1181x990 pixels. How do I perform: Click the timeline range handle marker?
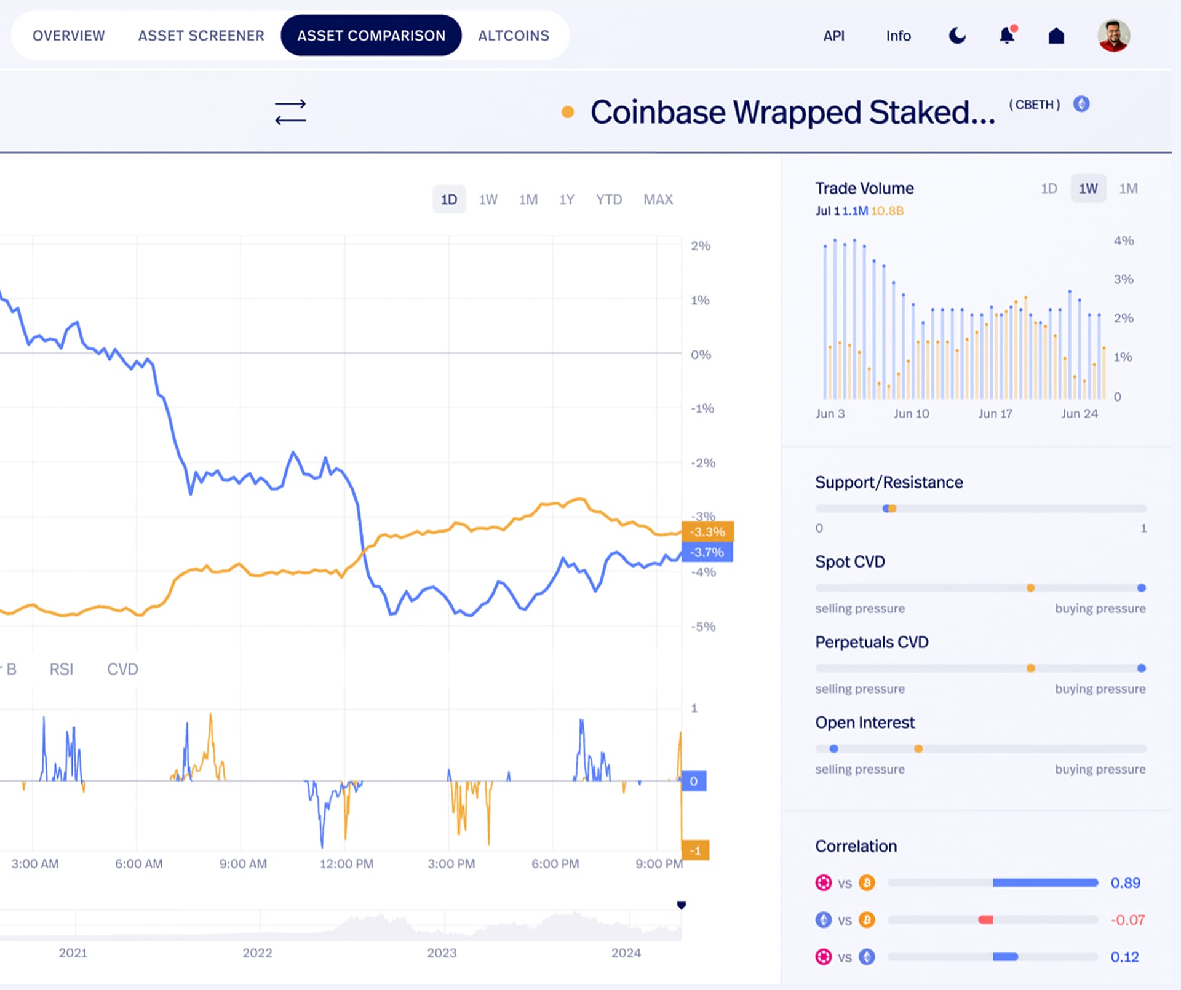click(682, 905)
